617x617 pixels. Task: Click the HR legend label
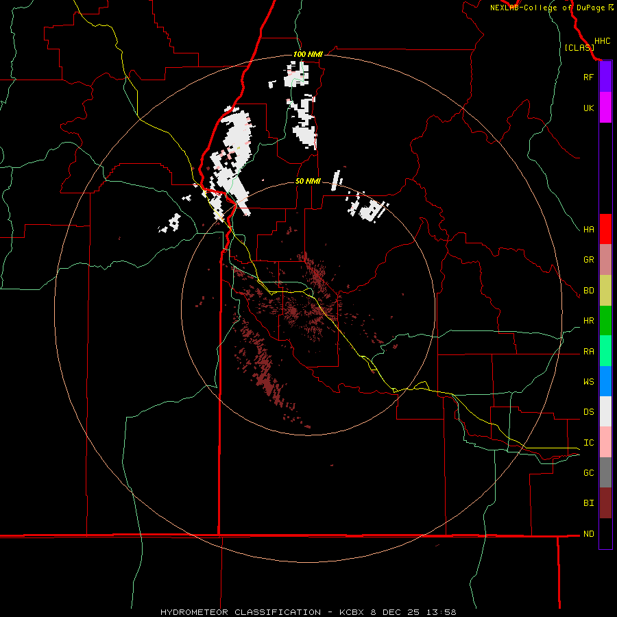click(x=588, y=321)
